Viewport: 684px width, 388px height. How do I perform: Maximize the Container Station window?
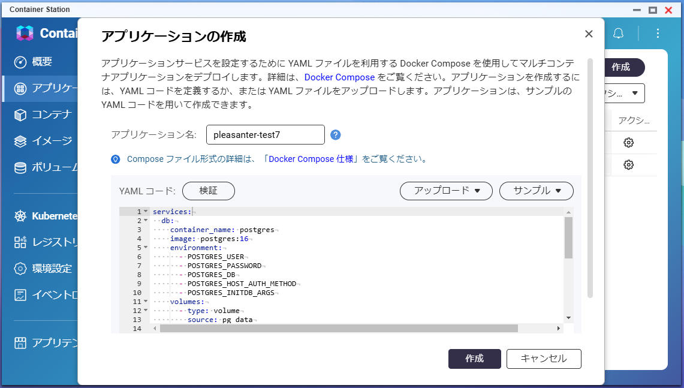(653, 10)
